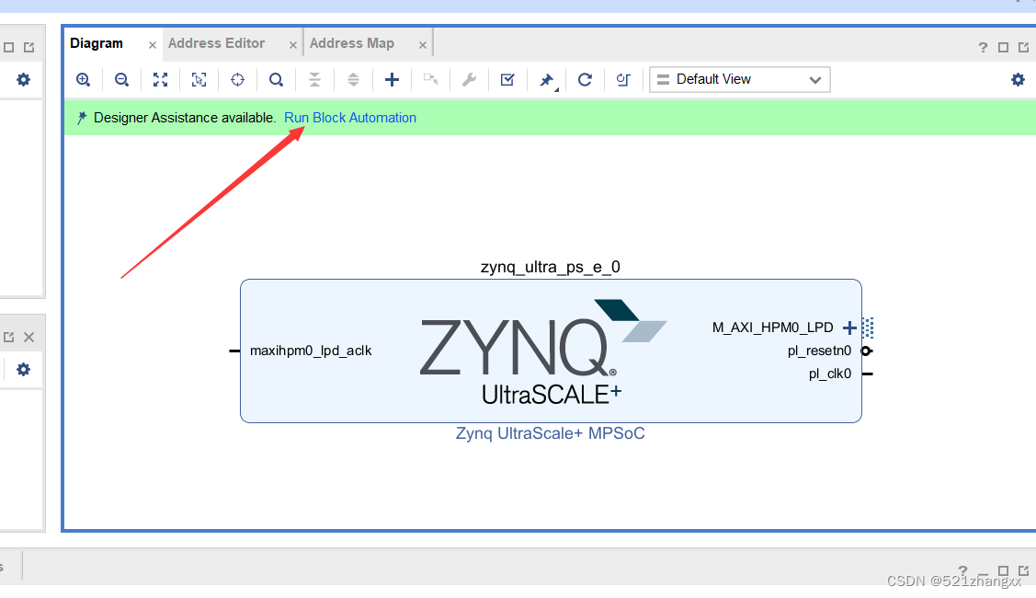Switch to the Address Map tab
This screenshot has width=1036, height=598.
[351, 43]
